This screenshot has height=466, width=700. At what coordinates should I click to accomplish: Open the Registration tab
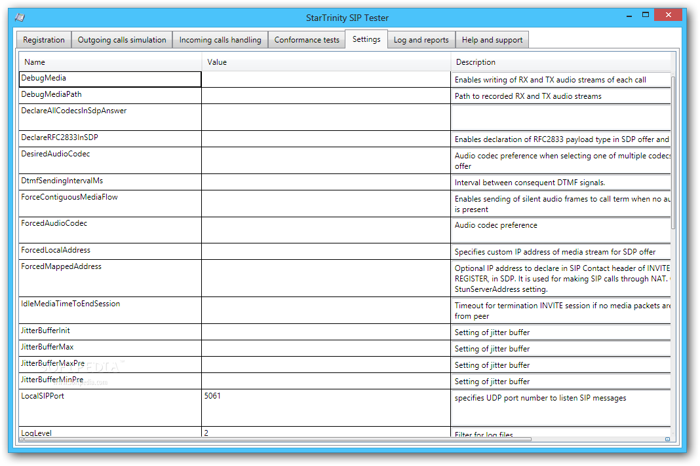[x=44, y=40]
